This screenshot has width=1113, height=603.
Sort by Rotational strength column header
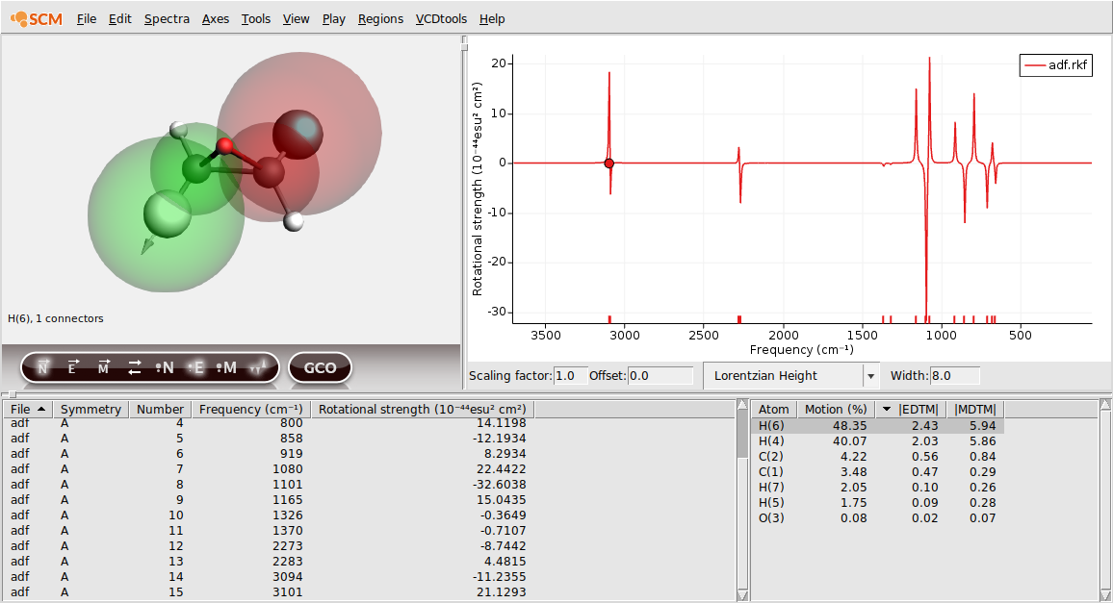[x=423, y=410]
